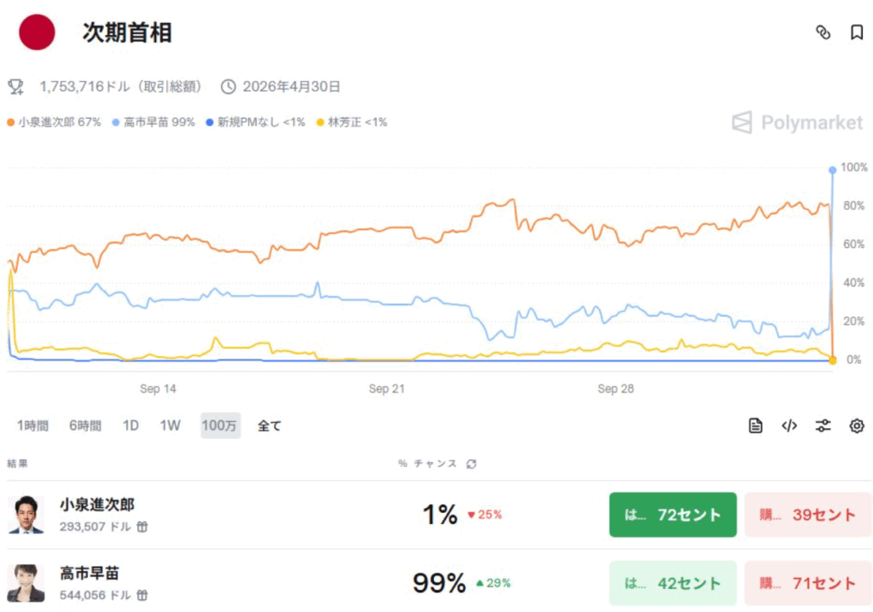The height and width of the screenshot is (612, 873).
Task: Open the embed code icon
Action: point(789,426)
